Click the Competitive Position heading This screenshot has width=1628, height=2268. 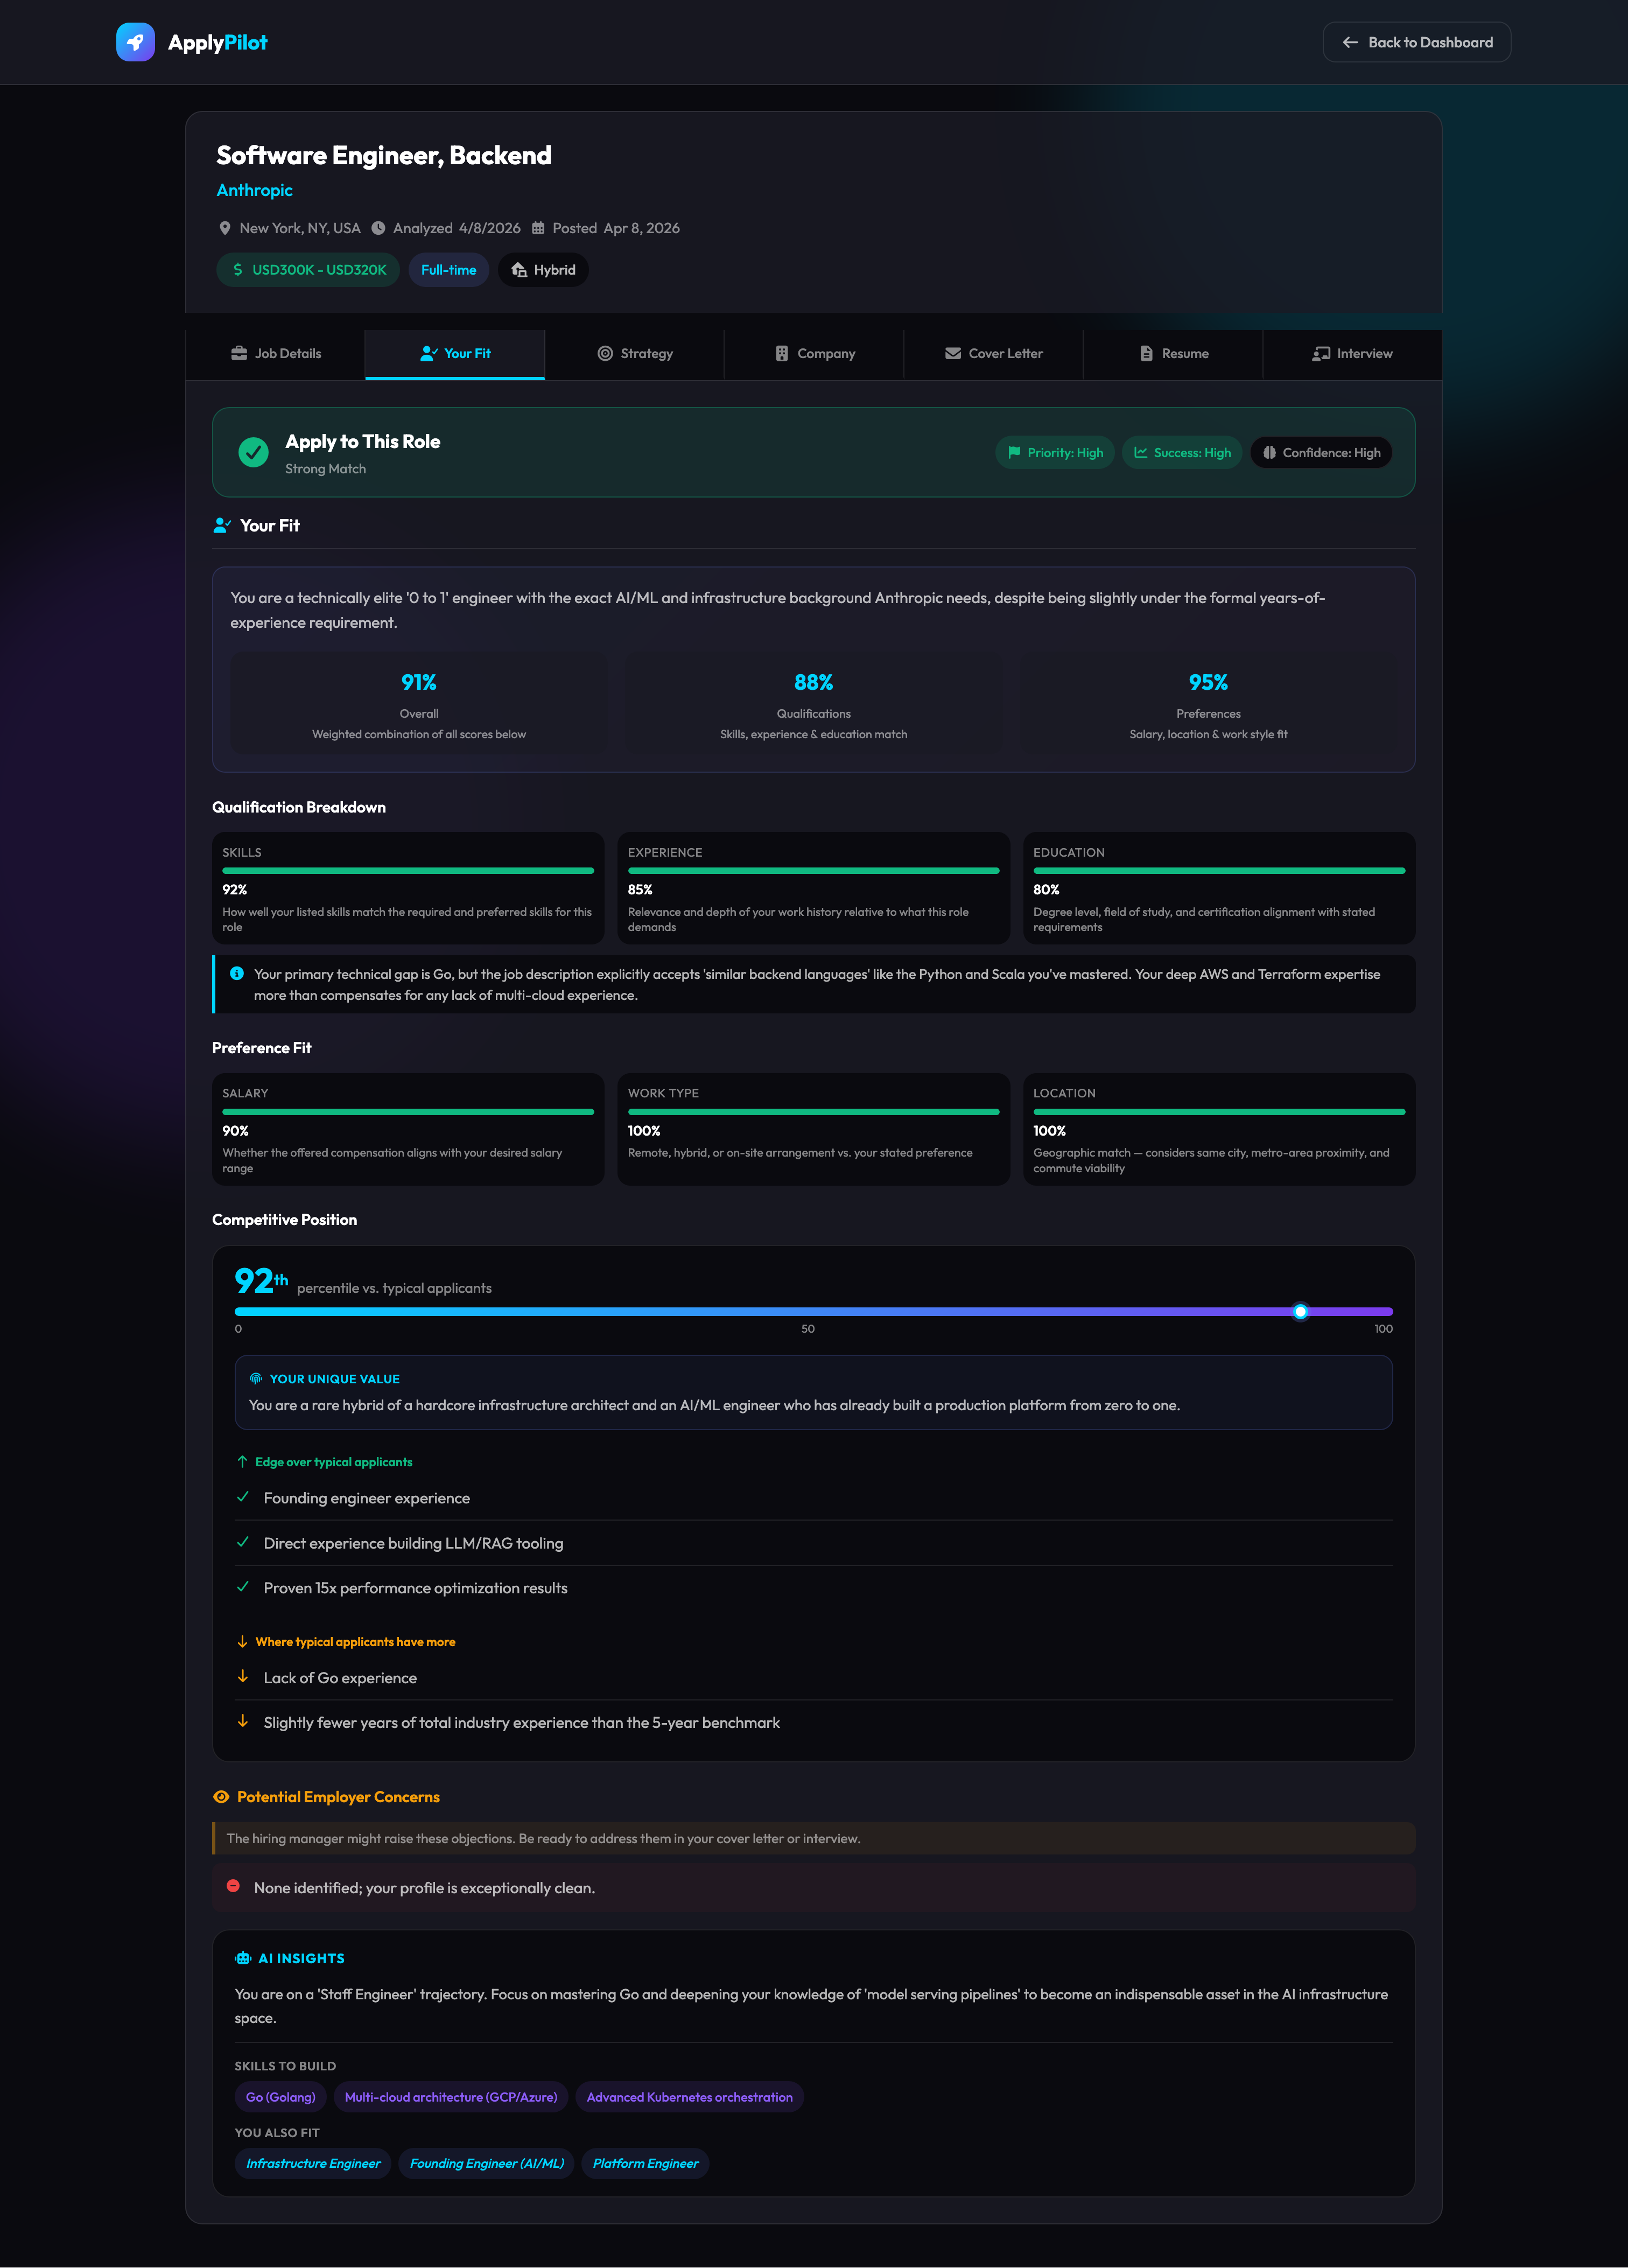(284, 1219)
